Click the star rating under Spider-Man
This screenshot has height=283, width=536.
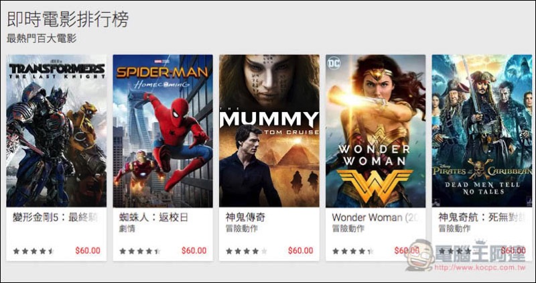tap(140, 251)
